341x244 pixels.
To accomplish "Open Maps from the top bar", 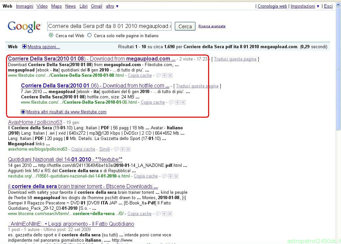I will tap(57, 6).
